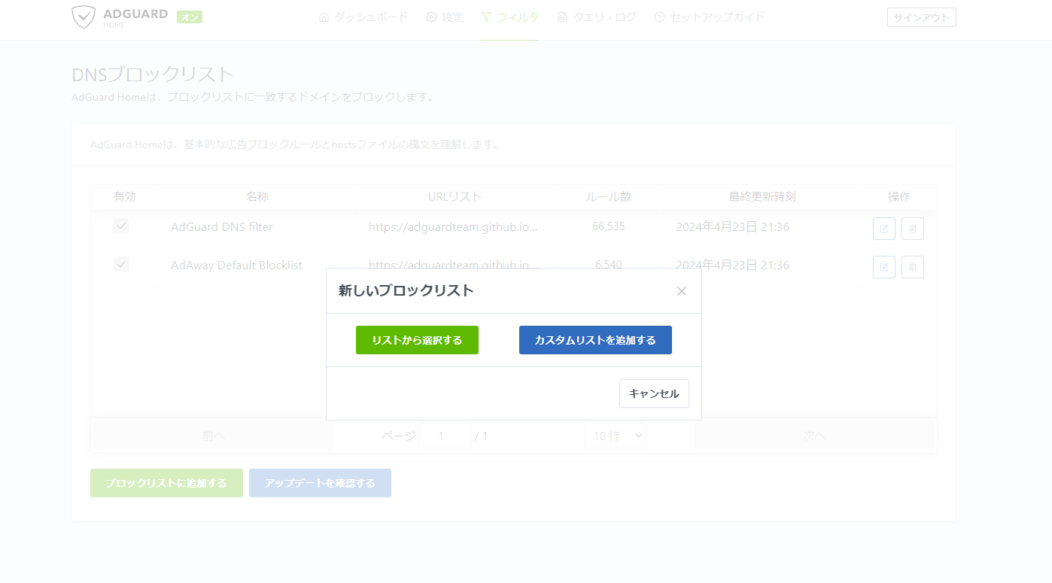Choose リストから選択する green button

pos(417,340)
